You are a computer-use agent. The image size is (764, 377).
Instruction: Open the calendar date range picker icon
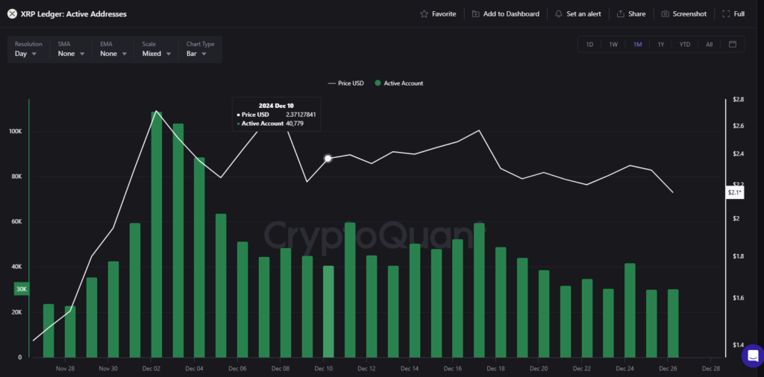point(733,44)
